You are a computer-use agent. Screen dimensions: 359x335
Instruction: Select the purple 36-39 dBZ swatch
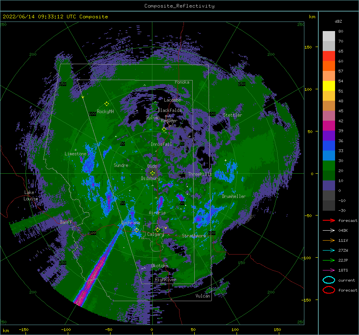[329, 135]
